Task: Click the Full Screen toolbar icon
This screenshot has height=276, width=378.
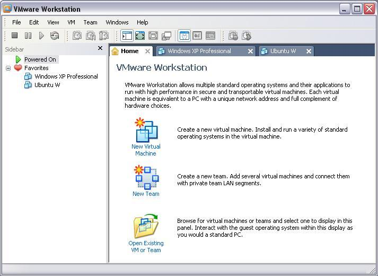Action: point(153,36)
